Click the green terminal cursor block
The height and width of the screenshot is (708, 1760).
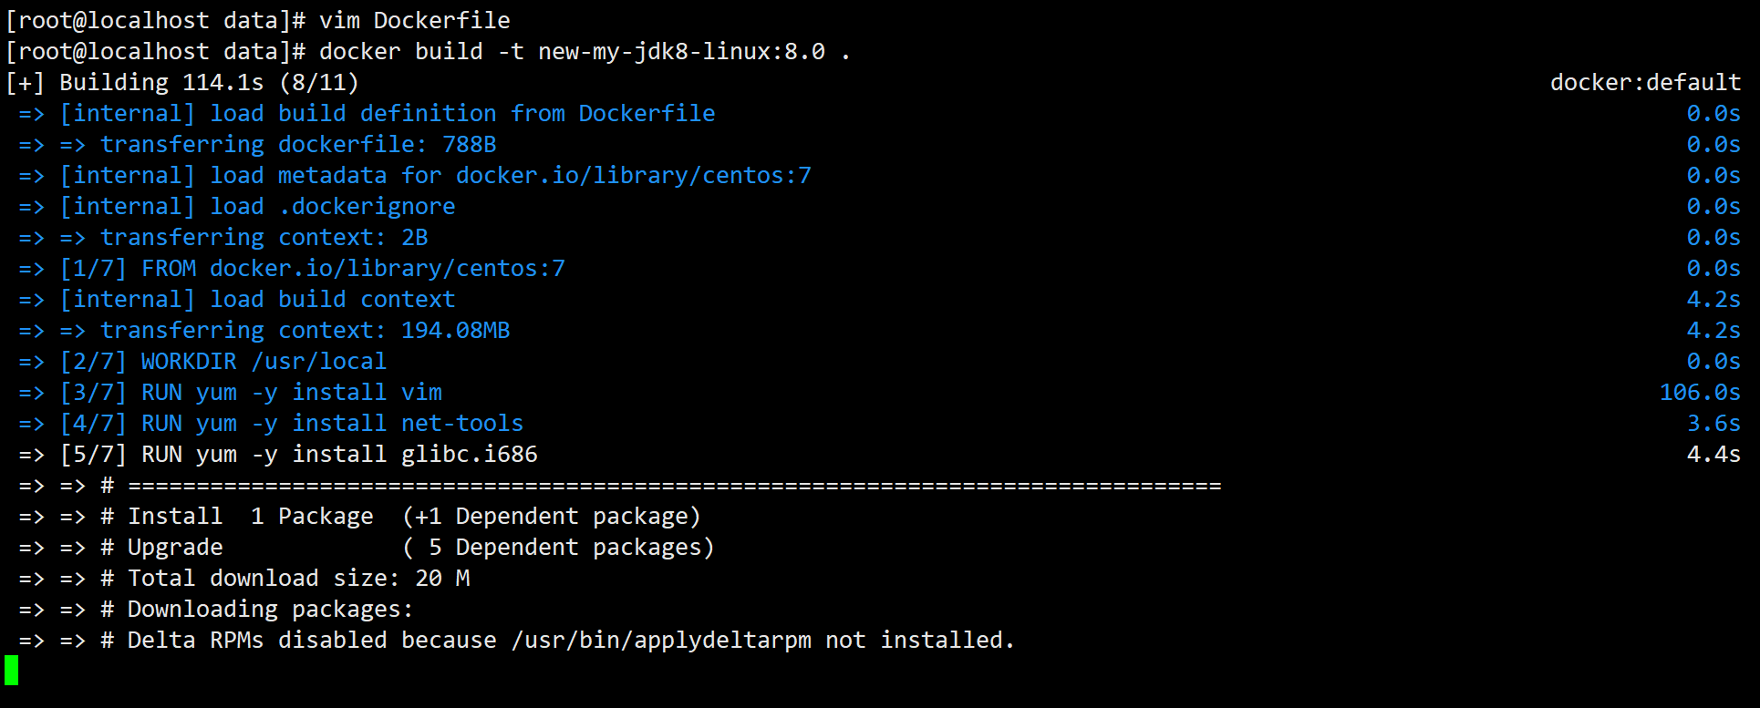click(11, 670)
